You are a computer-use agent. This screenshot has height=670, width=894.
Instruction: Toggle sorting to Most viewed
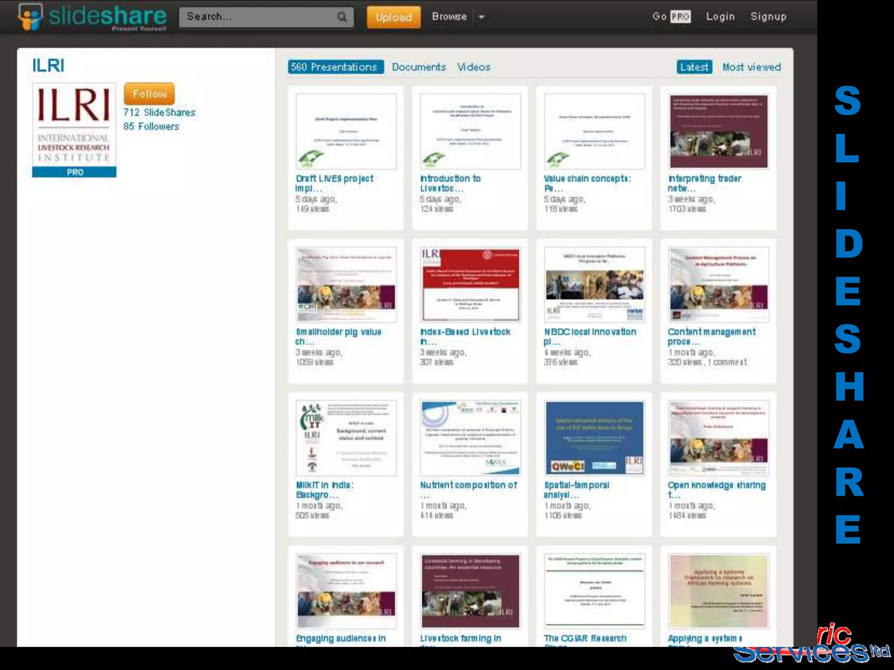click(x=751, y=67)
